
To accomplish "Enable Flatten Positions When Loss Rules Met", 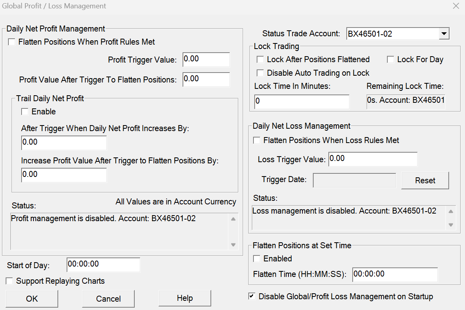I will (257, 140).
